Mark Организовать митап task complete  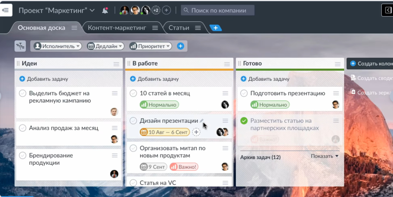tap(133, 148)
